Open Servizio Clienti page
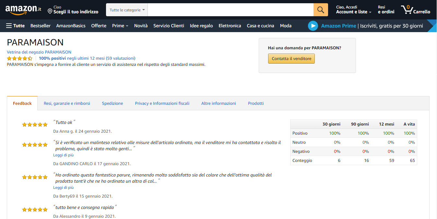This screenshot has width=437, height=219. [169, 26]
